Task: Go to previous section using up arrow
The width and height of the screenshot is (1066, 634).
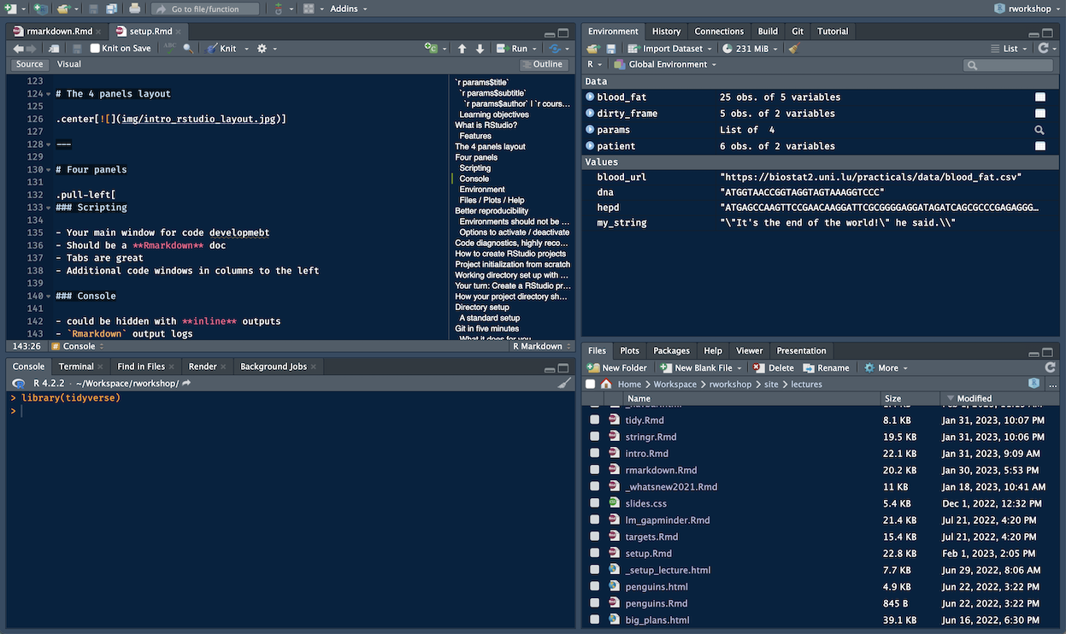Action: click(x=462, y=49)
